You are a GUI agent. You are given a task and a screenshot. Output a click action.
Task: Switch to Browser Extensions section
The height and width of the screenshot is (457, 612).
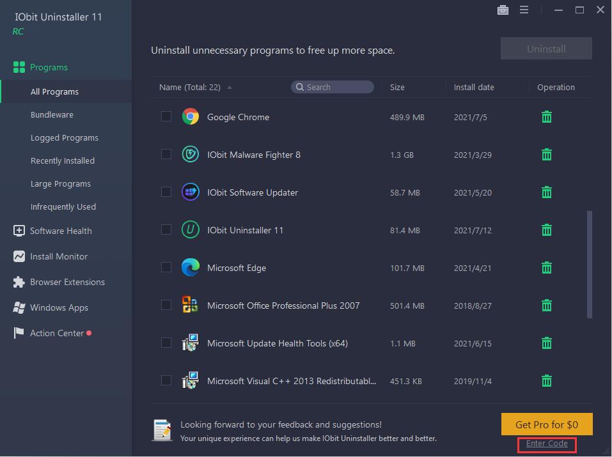[x=67, y=282]
